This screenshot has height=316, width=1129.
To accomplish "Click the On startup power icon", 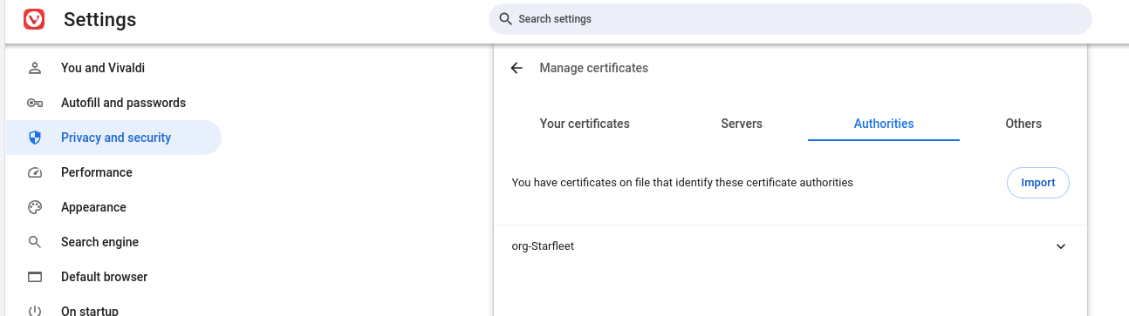I will click(35, 310).
